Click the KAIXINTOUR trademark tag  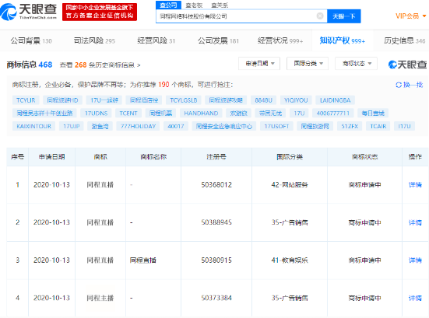(34, 126)
